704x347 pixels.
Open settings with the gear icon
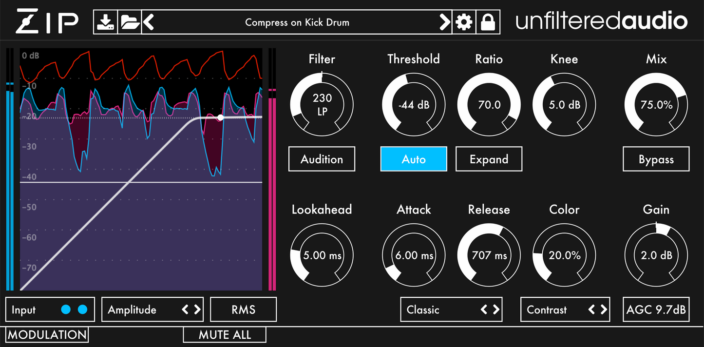tap(464, 22)
